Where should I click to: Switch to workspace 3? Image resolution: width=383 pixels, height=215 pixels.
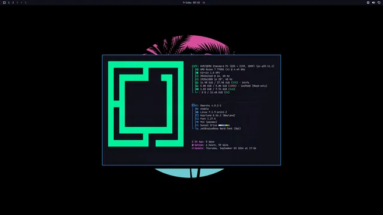coord(17,2)
